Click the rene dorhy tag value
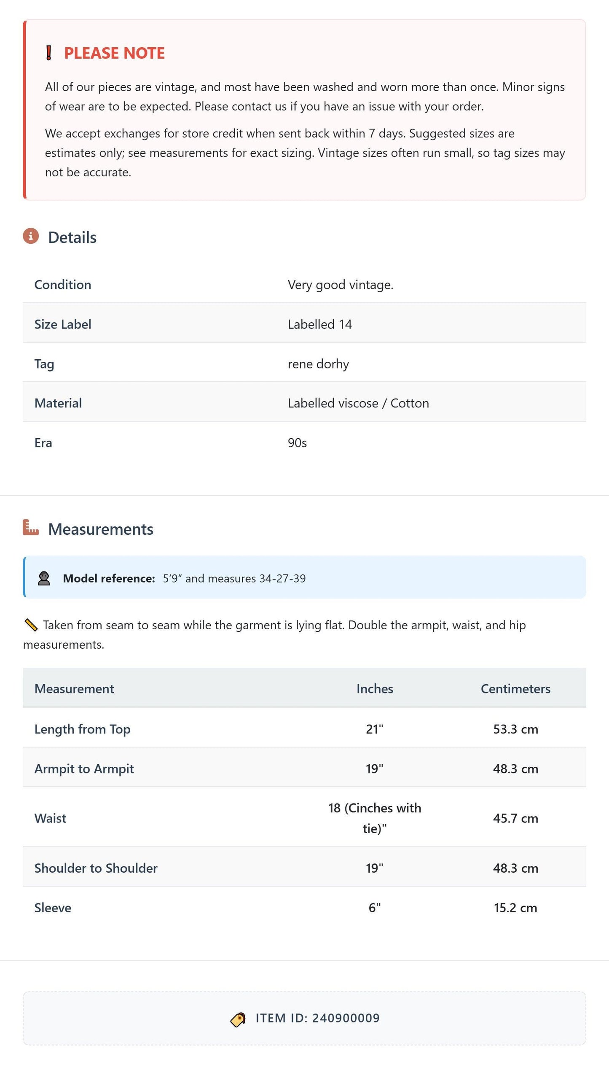 click(x=318, y=364)
